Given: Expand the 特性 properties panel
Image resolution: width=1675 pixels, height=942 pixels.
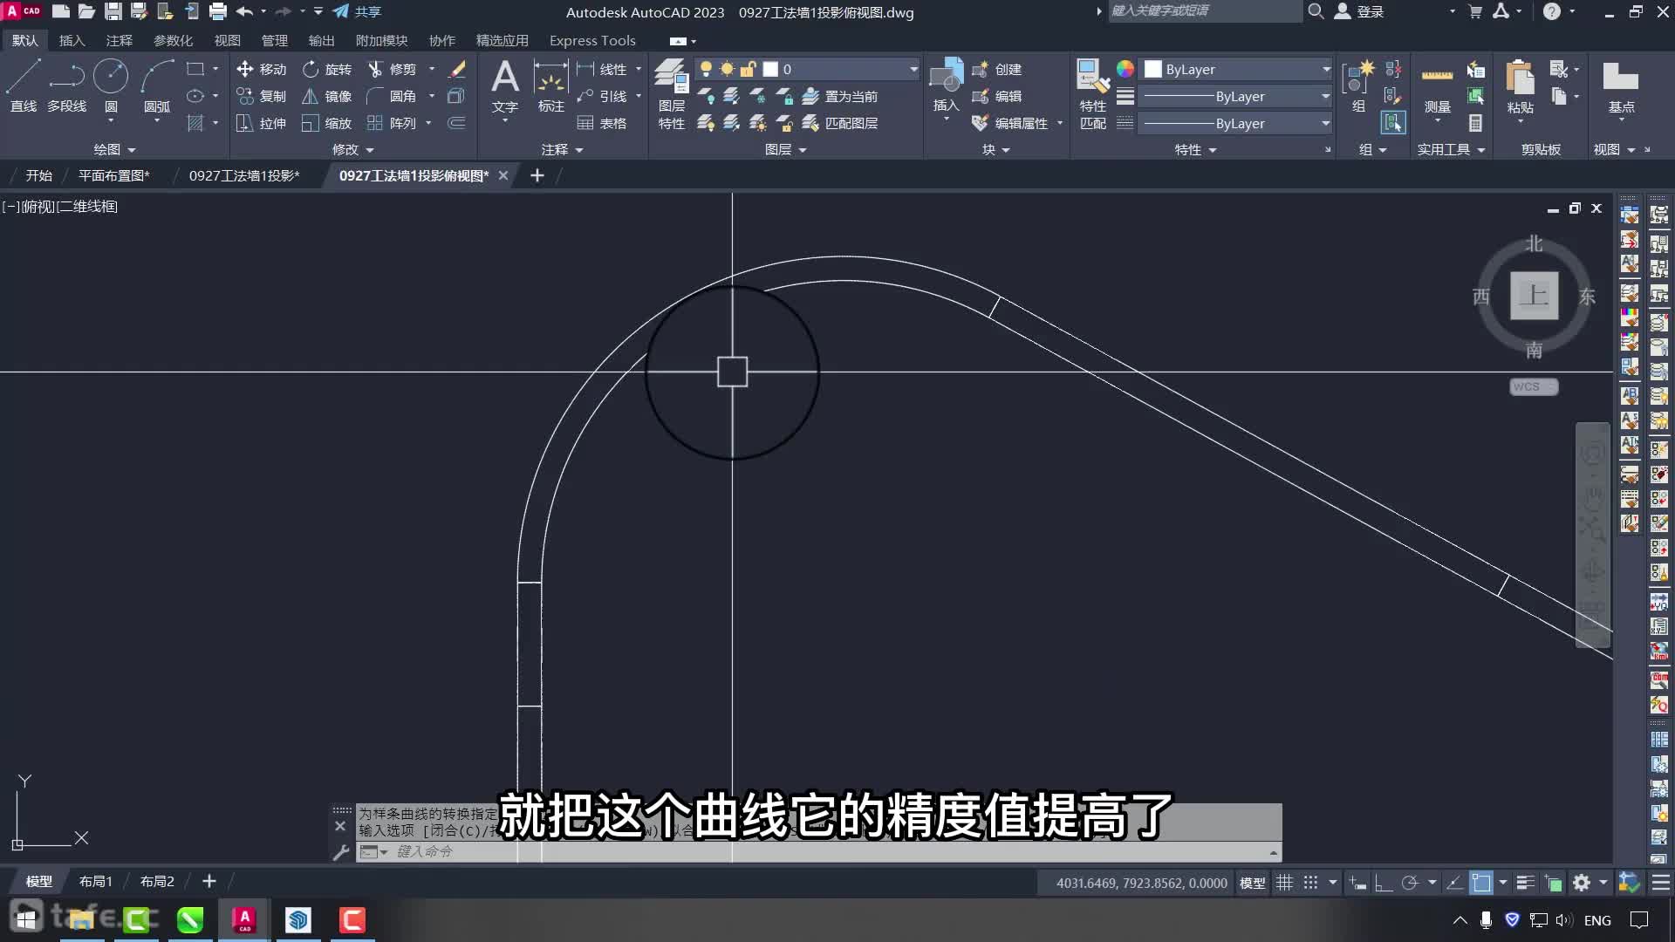Looking at the screenshot, I should [x=1195, y=149].
